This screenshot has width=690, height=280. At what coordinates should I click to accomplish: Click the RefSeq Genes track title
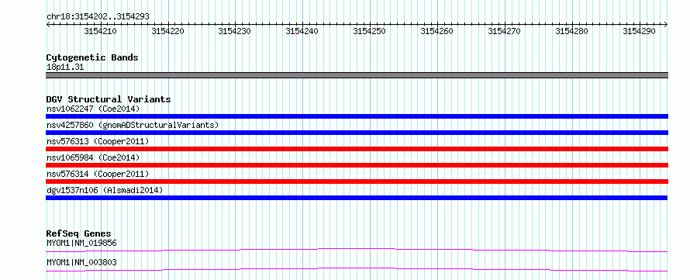coord(79,233)
